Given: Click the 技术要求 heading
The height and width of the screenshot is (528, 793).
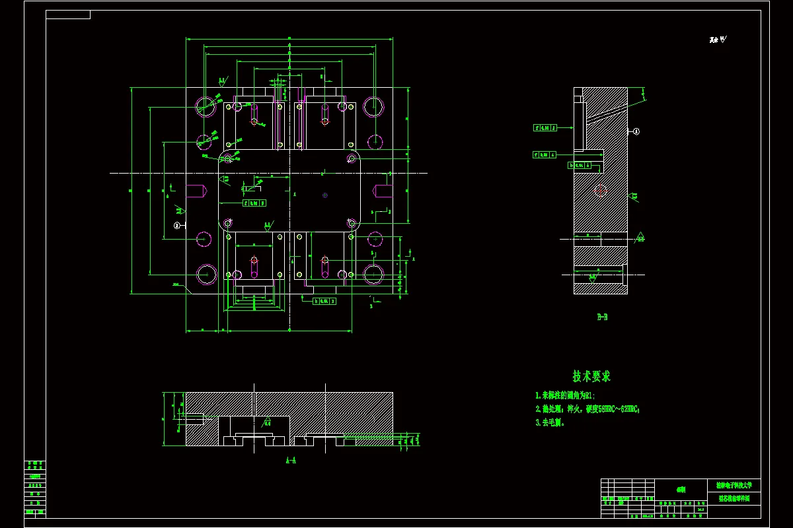Looking at the screenshot, I should (591, 376).
